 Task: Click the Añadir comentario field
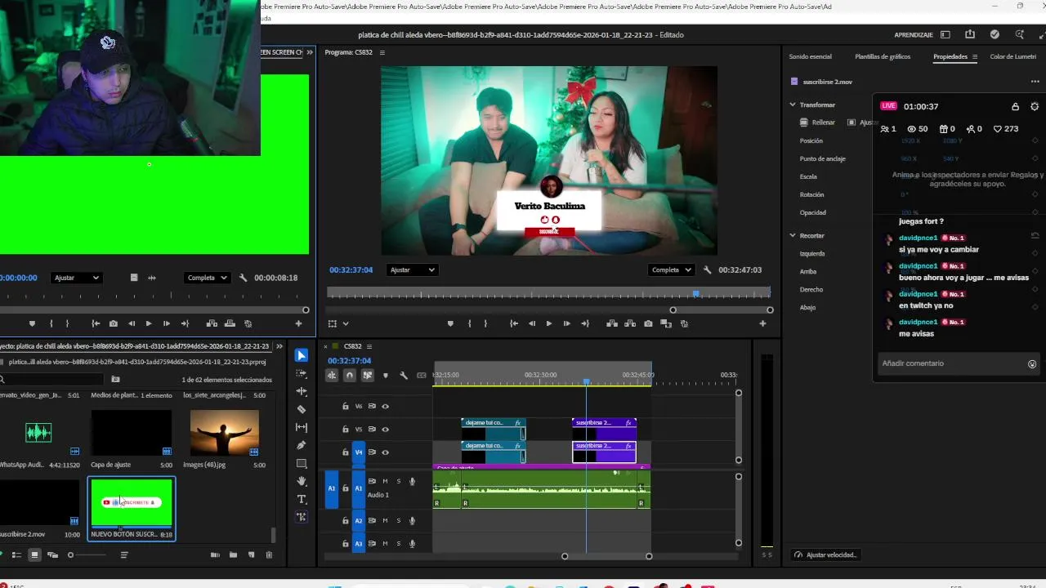point(952,363)
